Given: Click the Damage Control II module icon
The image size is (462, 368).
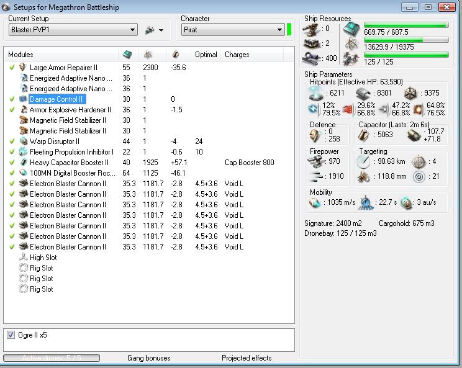Looking at the screenshot, I should pos(23,99).
